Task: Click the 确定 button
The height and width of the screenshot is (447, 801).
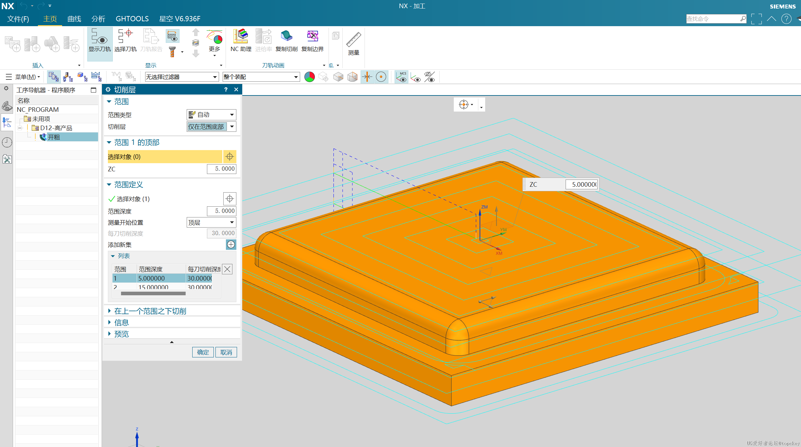Action: (203, 352)
